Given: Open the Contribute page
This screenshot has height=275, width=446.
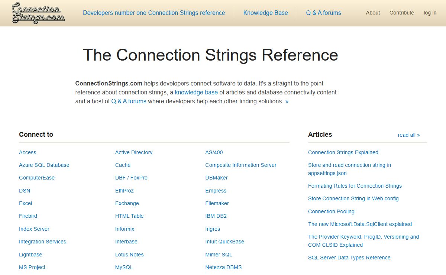Looking at the screenshot, I should click(x=402, y=13).
